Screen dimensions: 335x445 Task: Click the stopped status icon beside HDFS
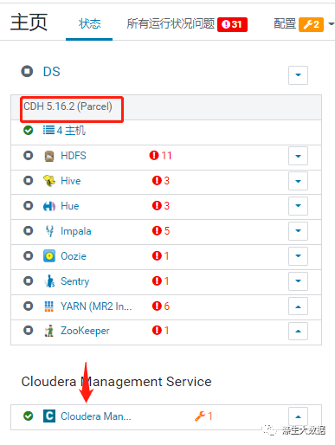pos(29,156)
